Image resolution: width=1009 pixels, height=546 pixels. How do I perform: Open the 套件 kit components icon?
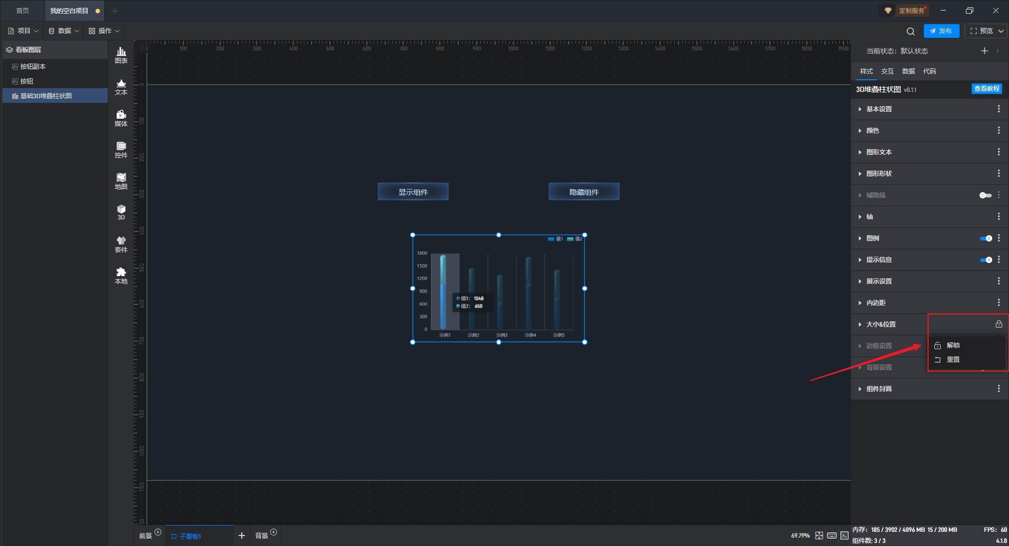[x=121, y=244]
